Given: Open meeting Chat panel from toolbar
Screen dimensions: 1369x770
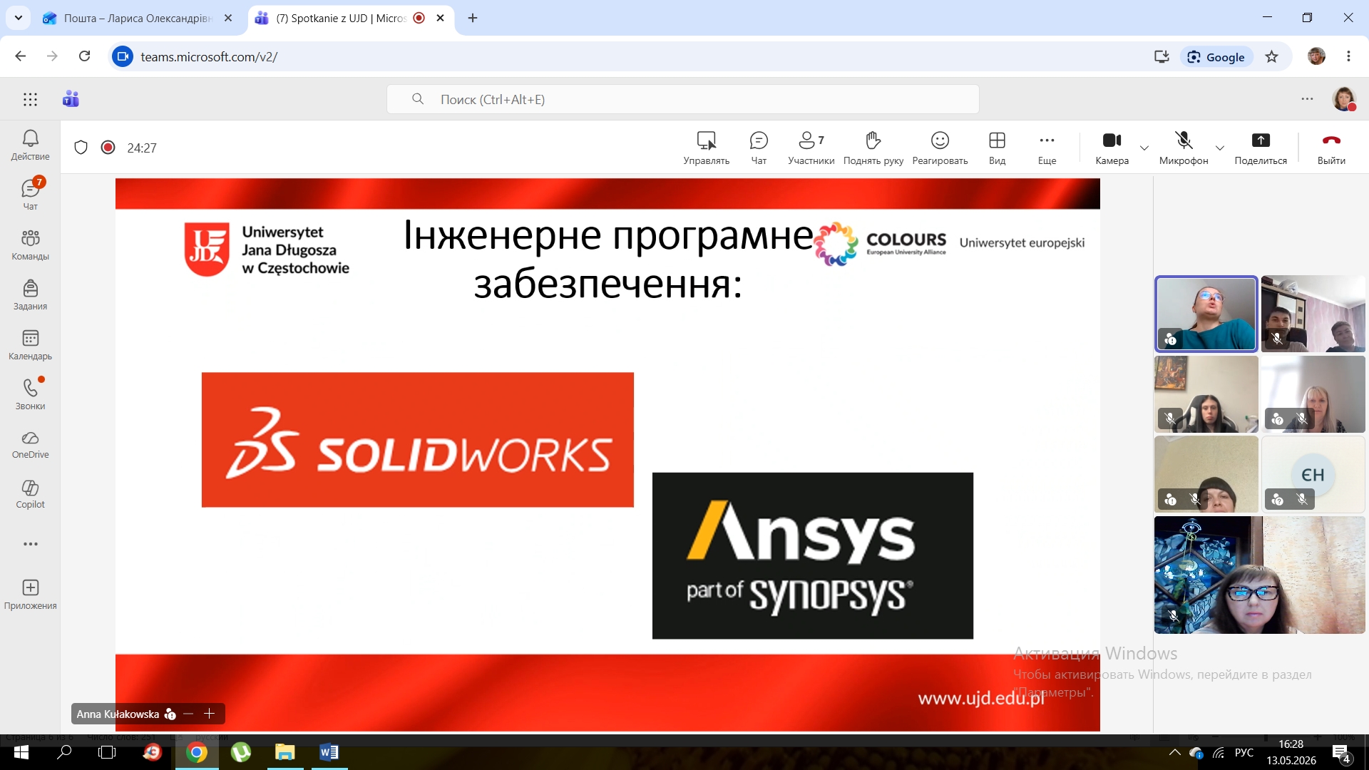Looking at the screenshot, I should pyautogui.click(x=759, y=148).
